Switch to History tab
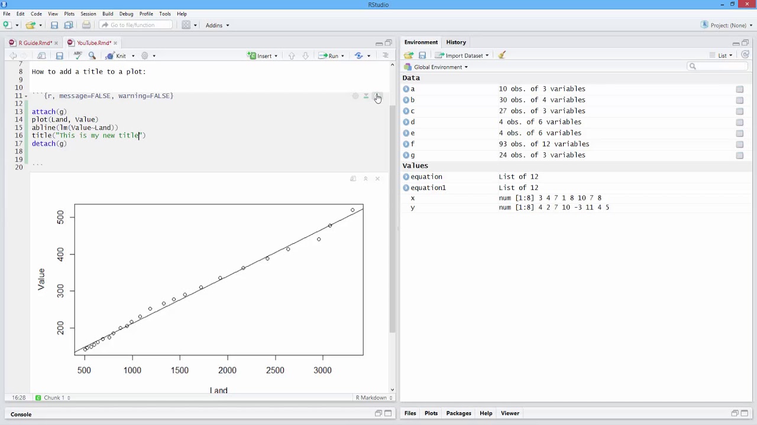The height and width of the screenshot is (425, 757). click(456, 42)
